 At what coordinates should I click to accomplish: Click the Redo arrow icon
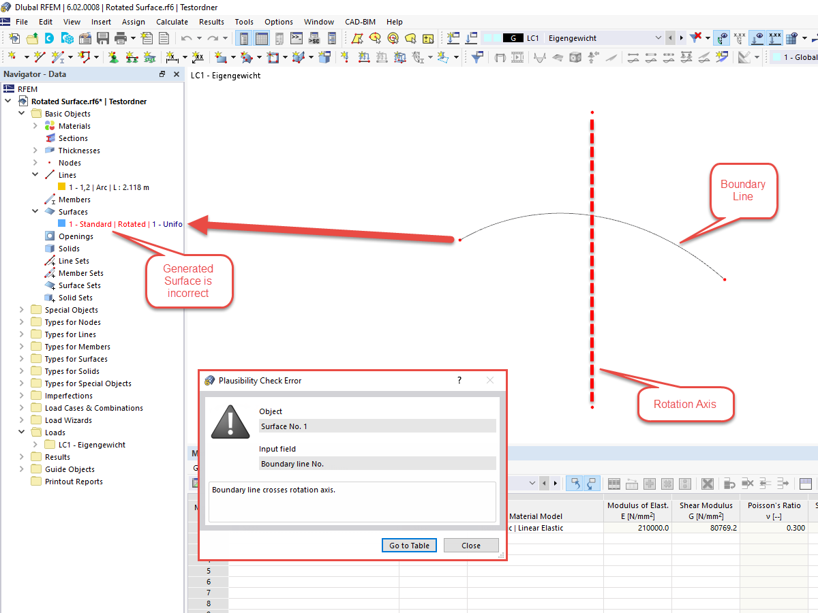coord(213,39)
